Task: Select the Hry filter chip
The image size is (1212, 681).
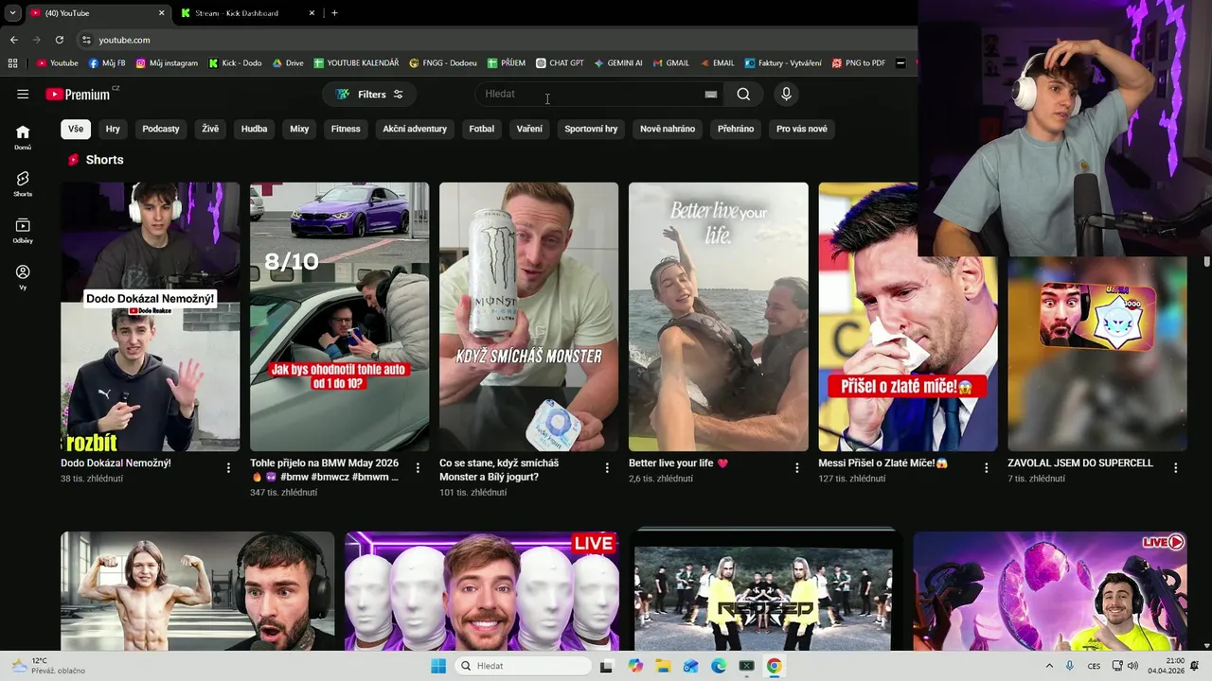Action: click(113, 129)
